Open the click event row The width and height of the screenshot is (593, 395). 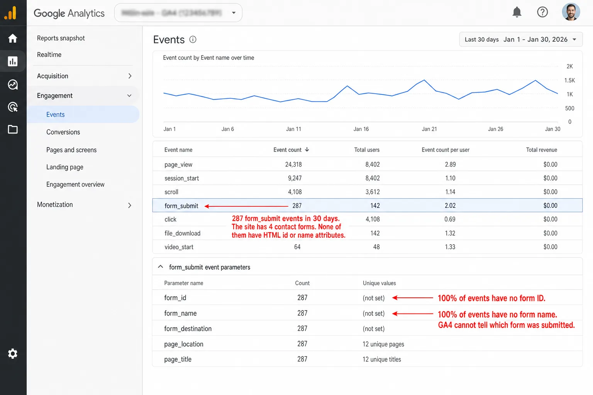click(367, 219)
